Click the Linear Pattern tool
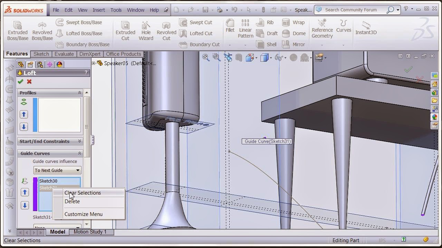This screenshot has height=248, width=442. (246, 28)
